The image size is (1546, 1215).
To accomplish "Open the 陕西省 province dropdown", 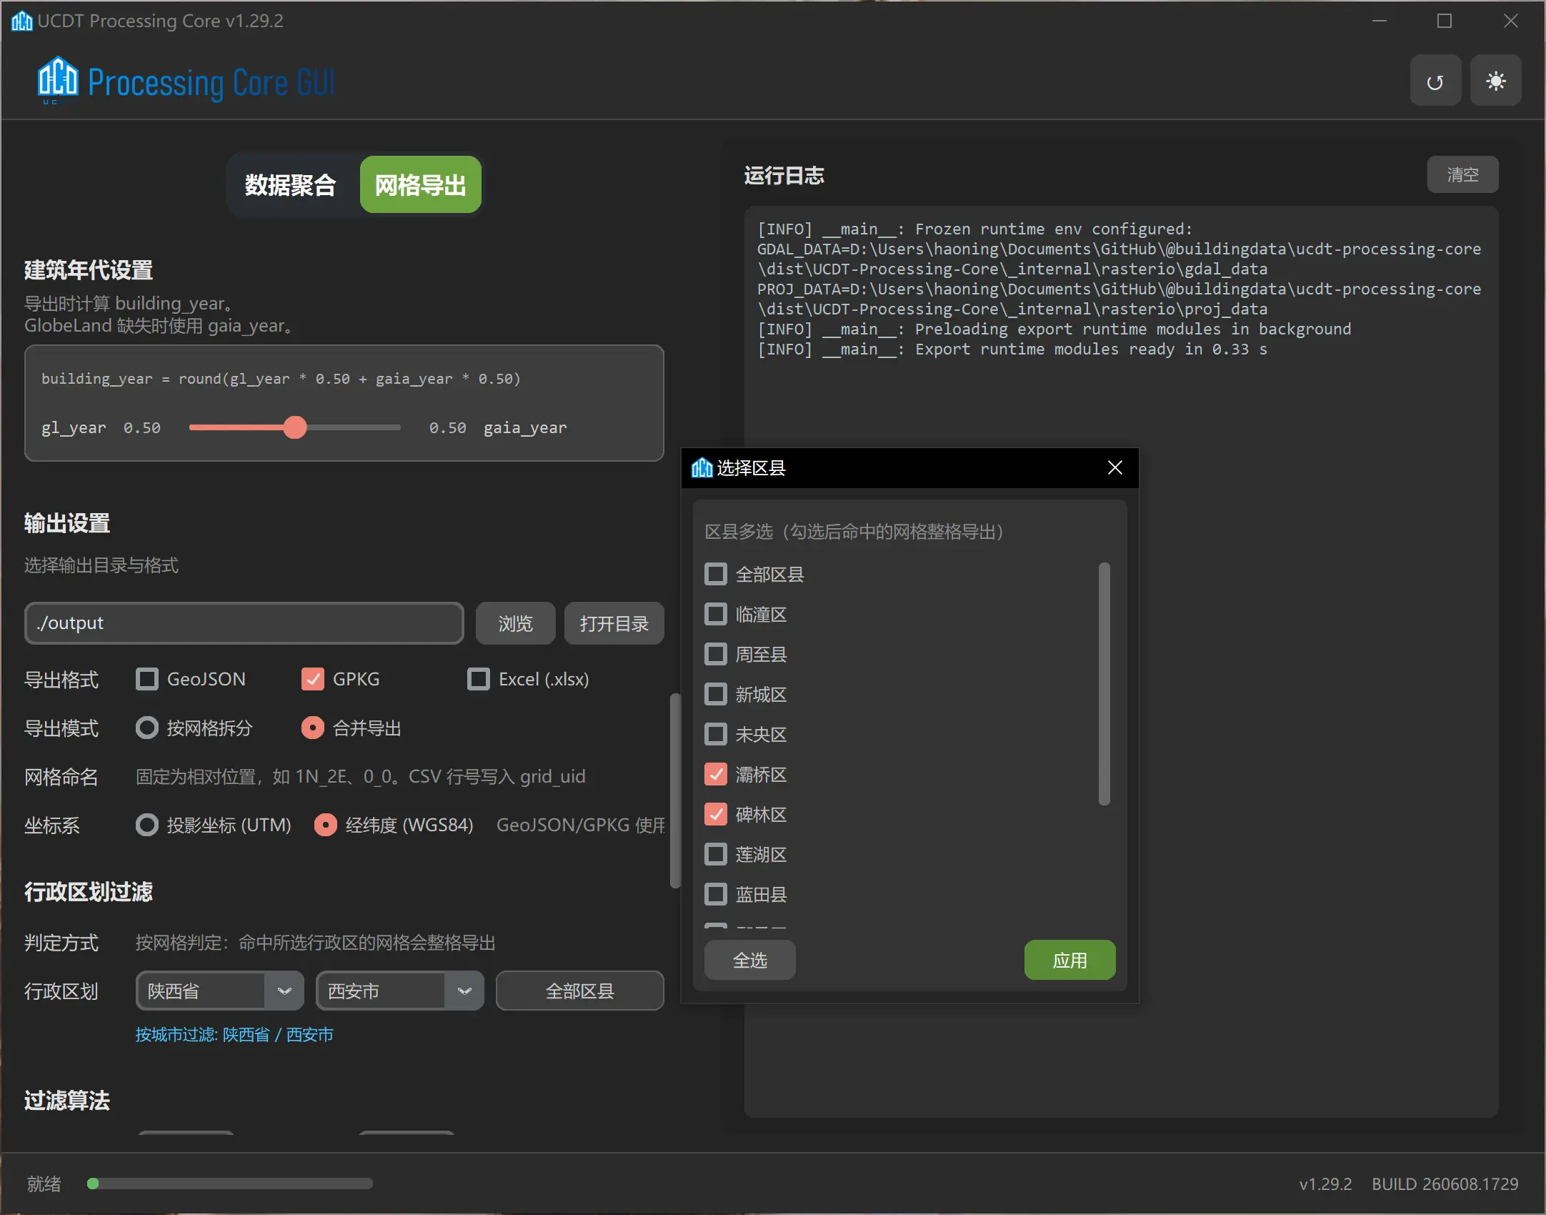I will click(220, 991).
